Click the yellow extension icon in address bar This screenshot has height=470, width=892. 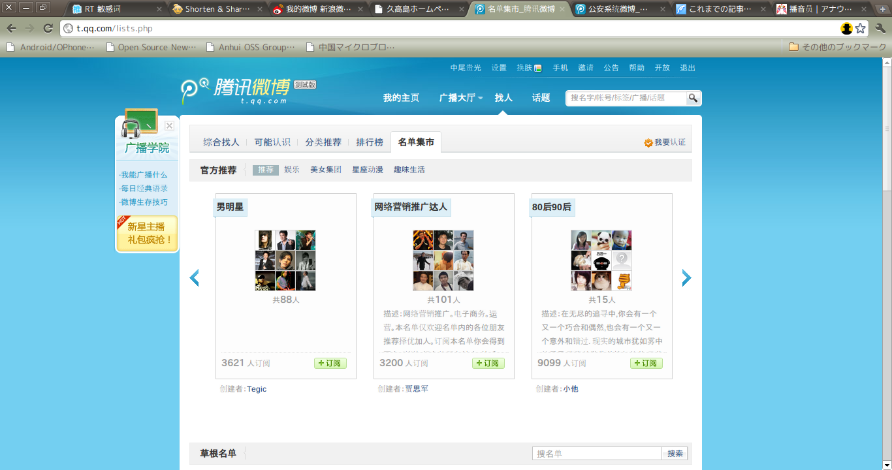[x=846, y=29]
